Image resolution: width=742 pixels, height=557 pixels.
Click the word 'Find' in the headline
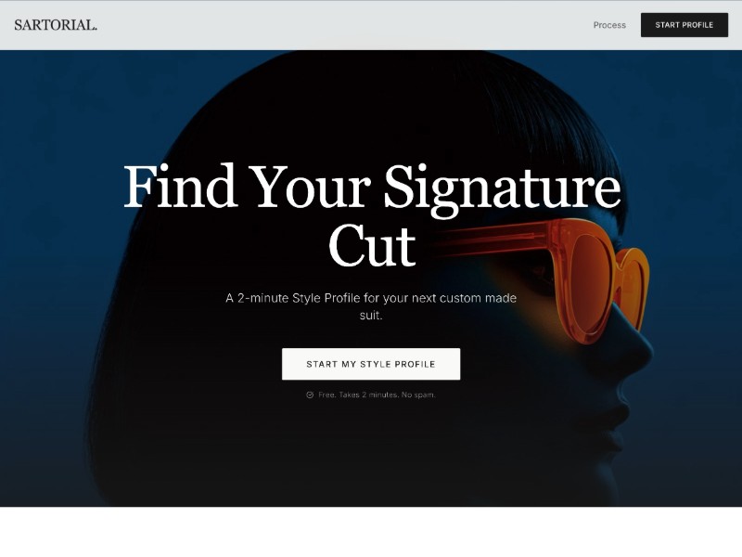(180, 185)
